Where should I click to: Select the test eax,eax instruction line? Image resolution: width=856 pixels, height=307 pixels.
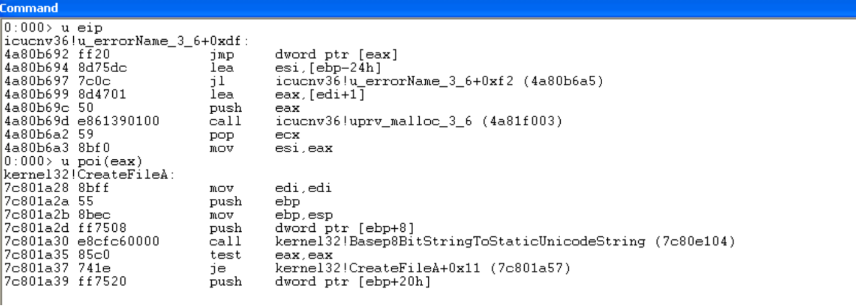[168, 255]
